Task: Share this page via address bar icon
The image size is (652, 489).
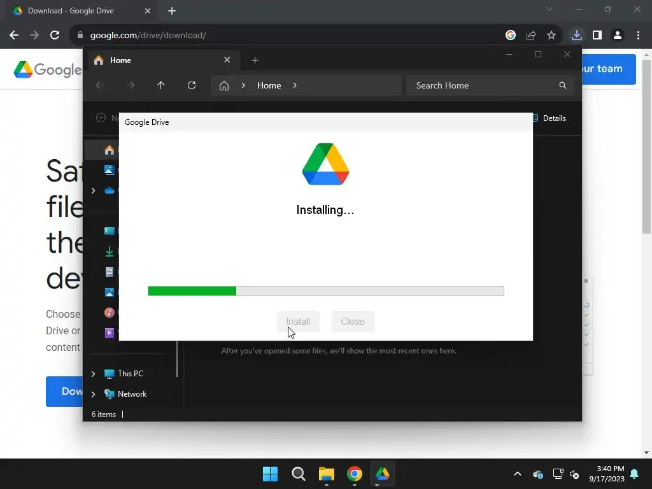Action: coord(530,36)
